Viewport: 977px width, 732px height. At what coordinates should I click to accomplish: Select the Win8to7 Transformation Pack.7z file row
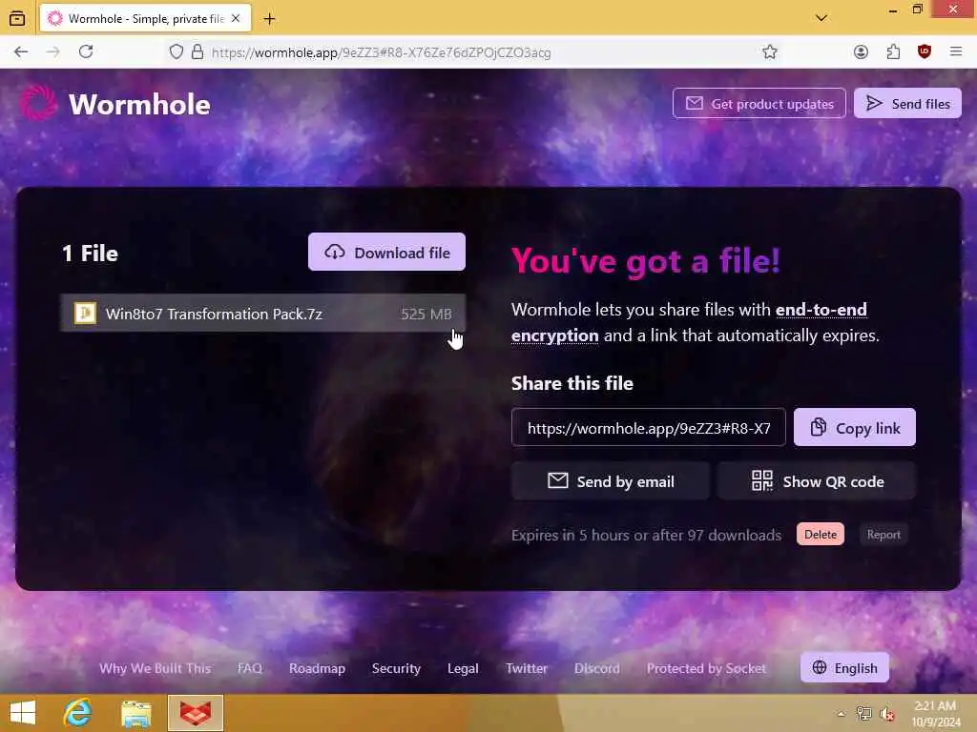262,313
